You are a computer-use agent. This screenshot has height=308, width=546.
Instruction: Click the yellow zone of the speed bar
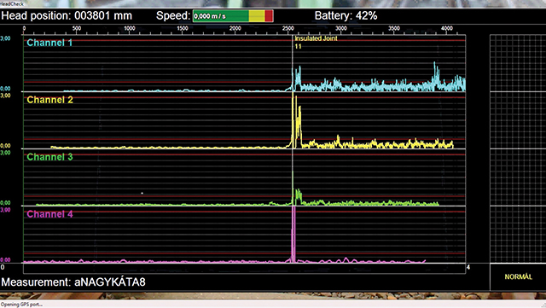[257, 16]
